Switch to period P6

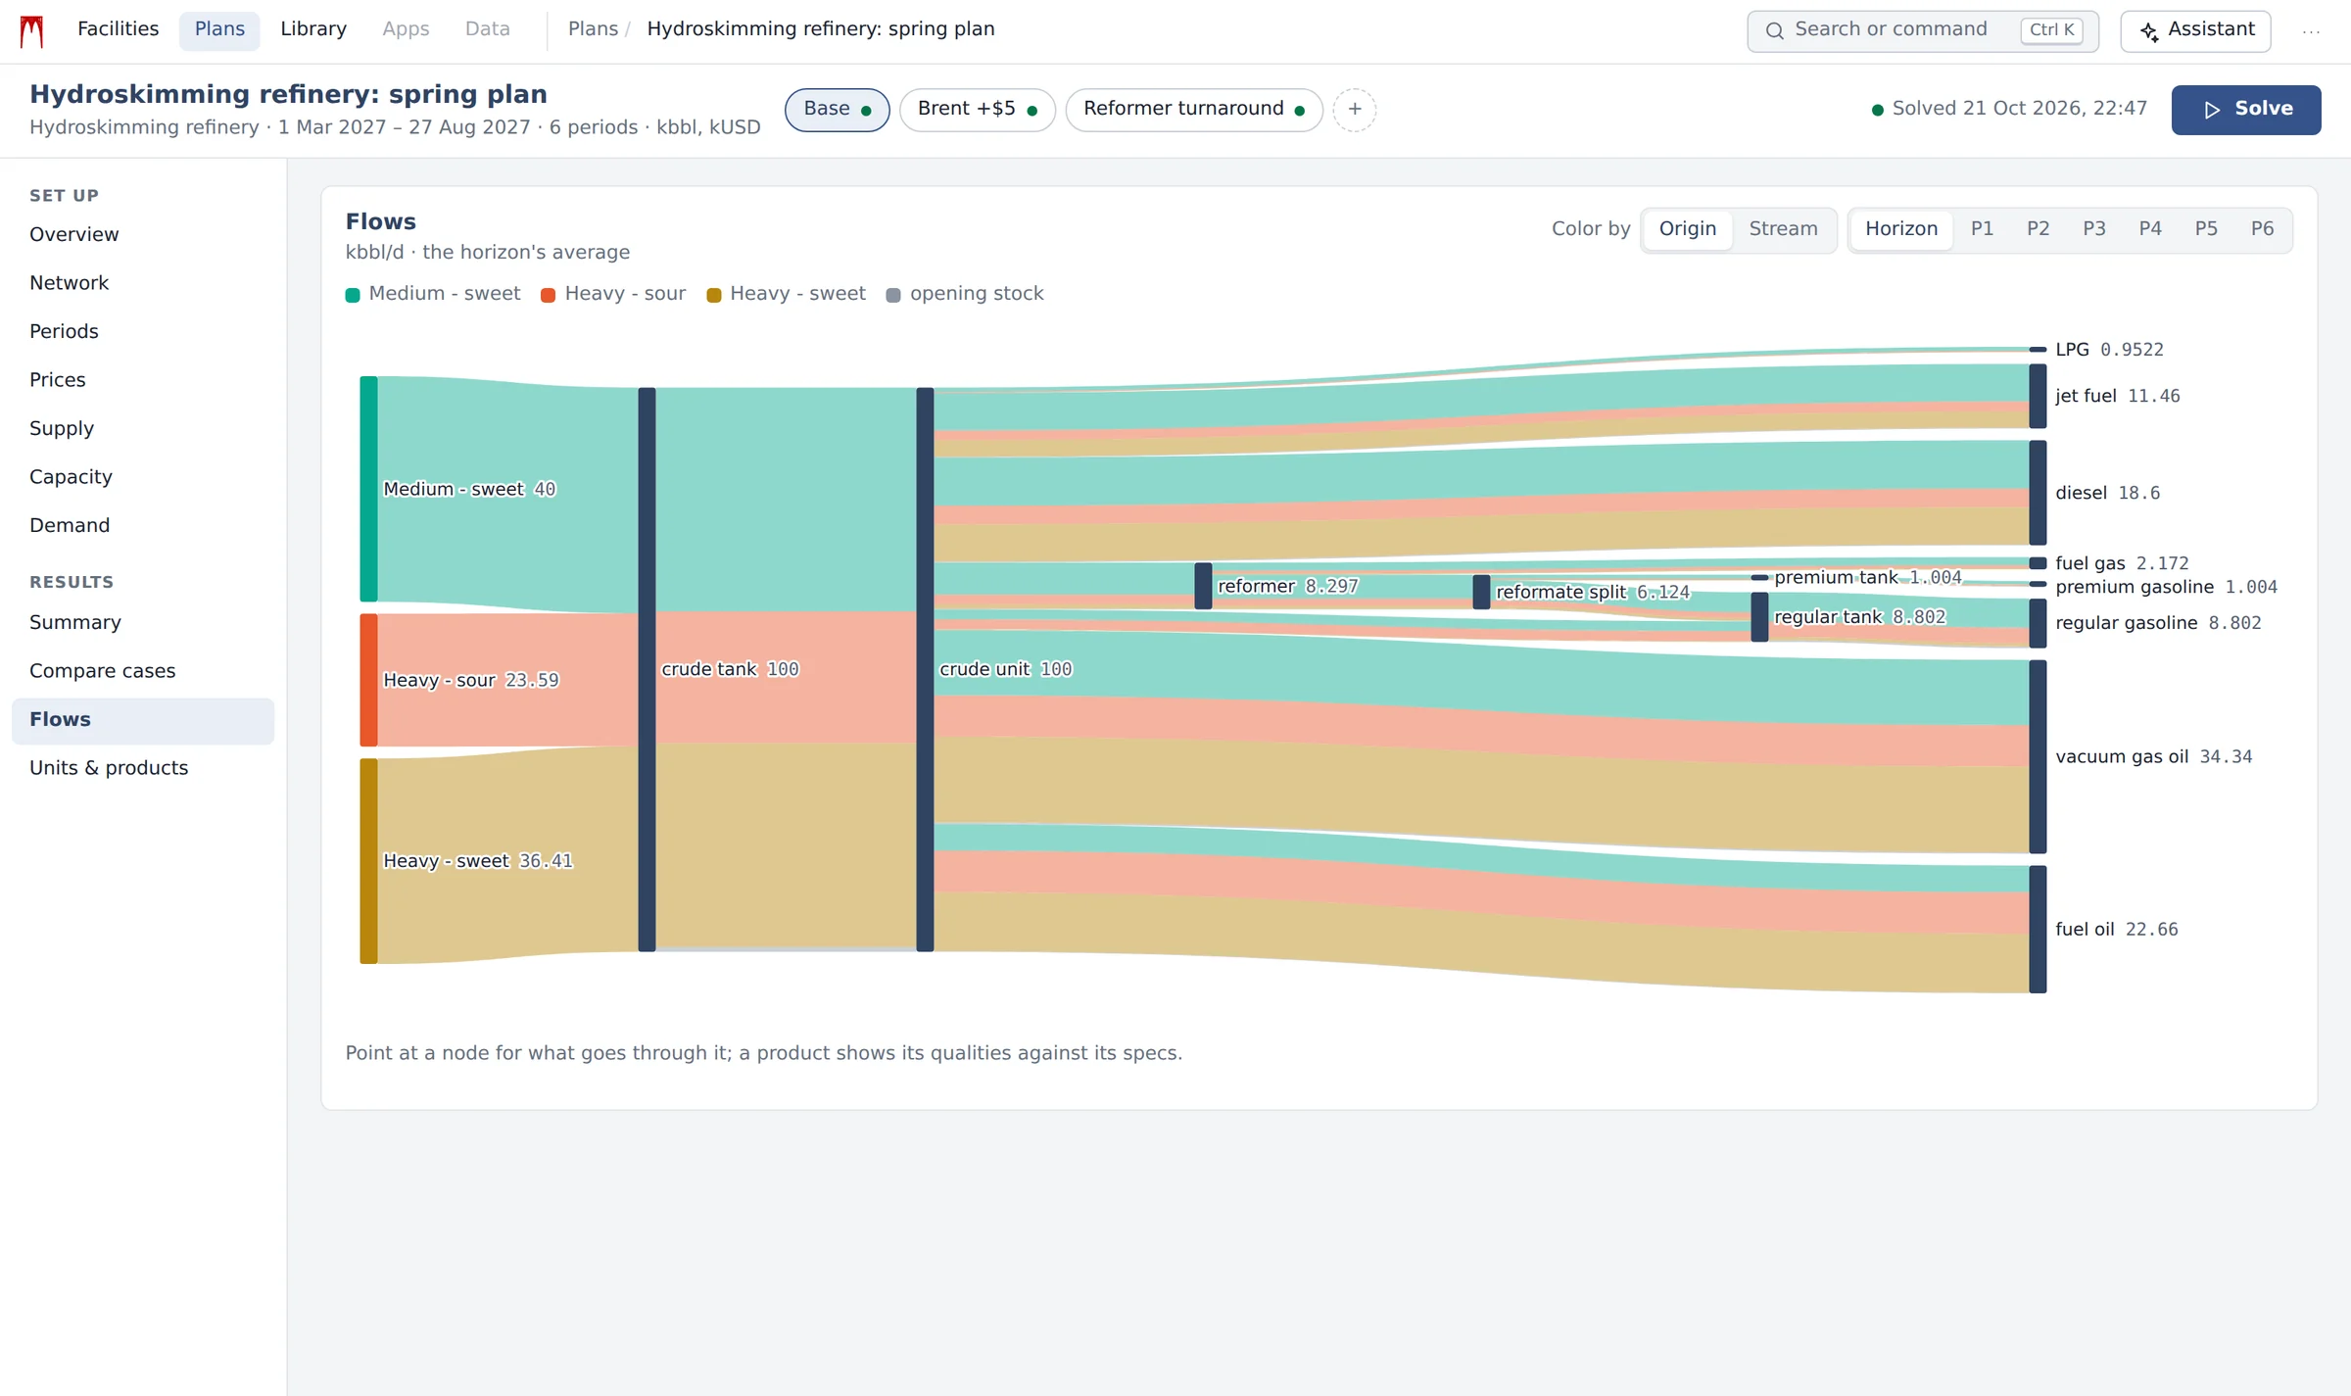(x=2261, y=229)
